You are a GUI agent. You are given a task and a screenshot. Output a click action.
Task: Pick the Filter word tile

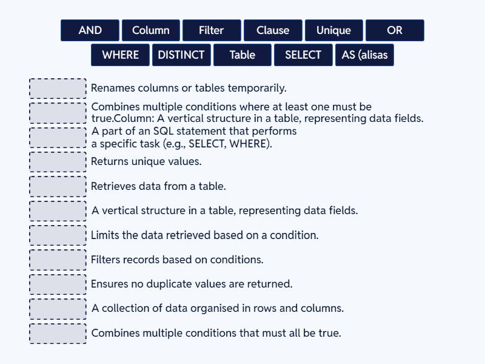click(212, 30)
